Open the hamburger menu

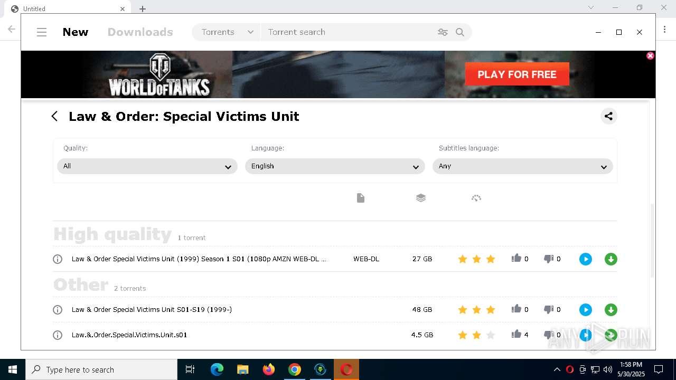click(x=42, y=32)
